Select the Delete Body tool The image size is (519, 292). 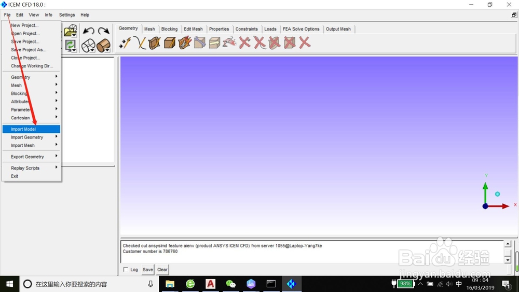tap(290, 43)
